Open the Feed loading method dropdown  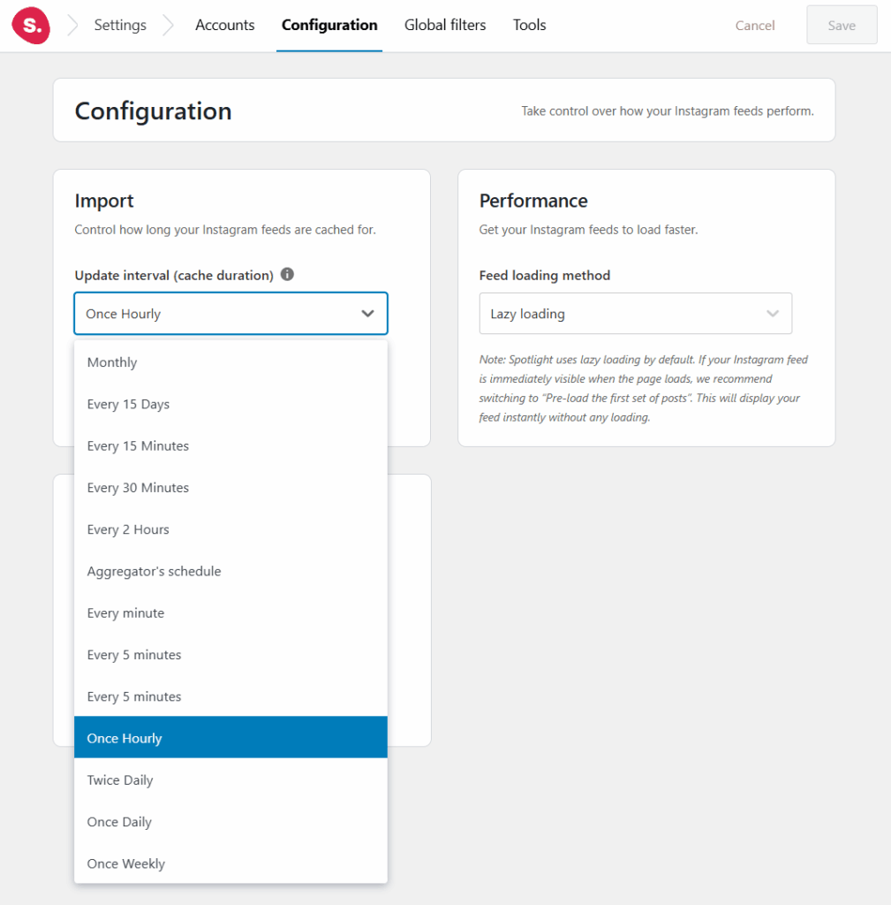point(635,314)
